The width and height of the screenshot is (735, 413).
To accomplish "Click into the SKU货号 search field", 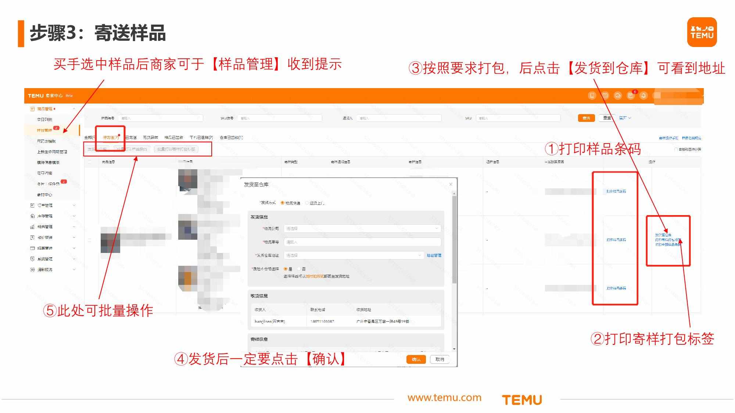I will coord(280,118).
